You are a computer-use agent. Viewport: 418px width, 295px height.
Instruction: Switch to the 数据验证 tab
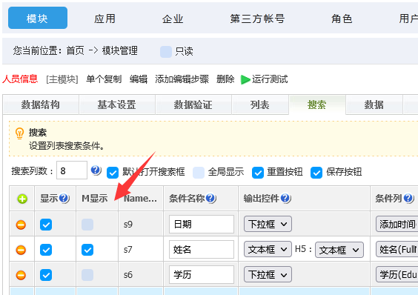pyautogui.click(x=193, y=105)
